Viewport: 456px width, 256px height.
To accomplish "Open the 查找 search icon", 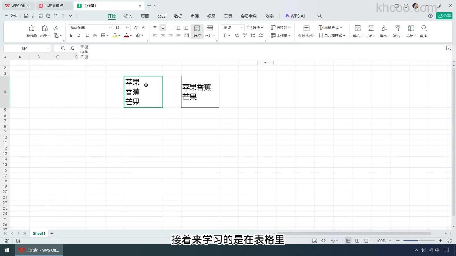I will (424, 31).
